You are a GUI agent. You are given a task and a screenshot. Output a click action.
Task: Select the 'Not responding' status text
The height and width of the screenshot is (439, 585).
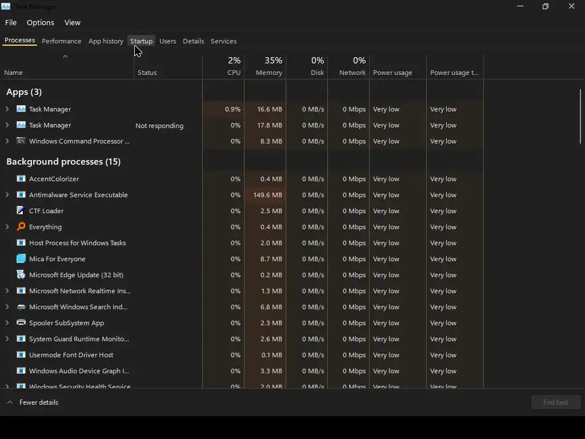point(159,126)
